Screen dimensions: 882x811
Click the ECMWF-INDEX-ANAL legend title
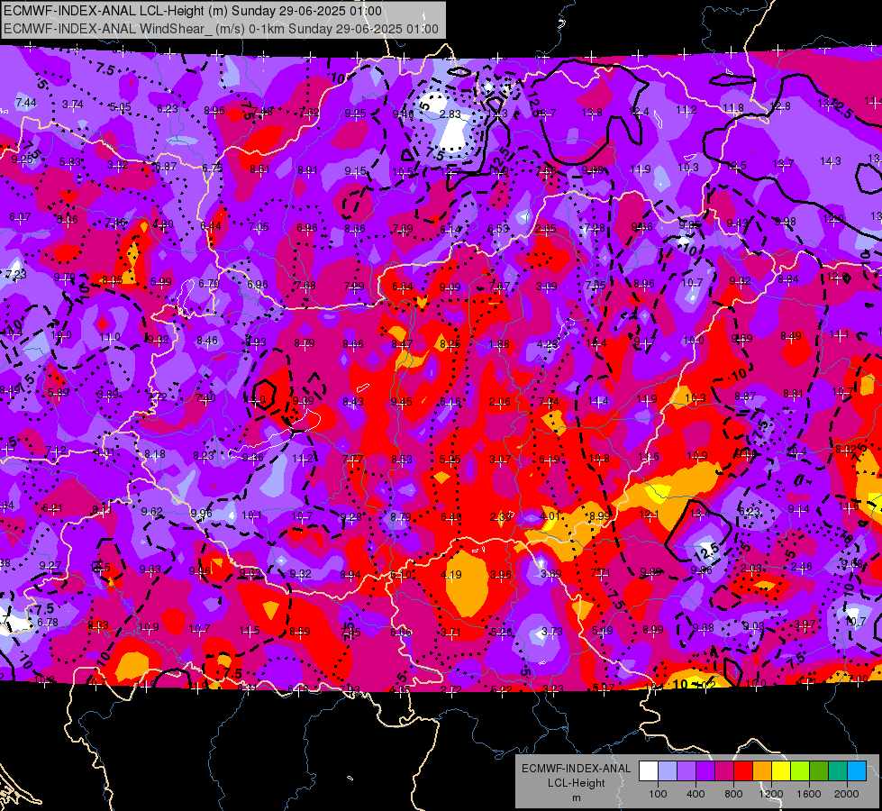[576, 769]
